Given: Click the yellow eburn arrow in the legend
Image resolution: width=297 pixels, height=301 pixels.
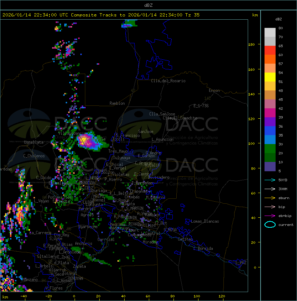Looking at the screenshot, I should click(270, 198).
